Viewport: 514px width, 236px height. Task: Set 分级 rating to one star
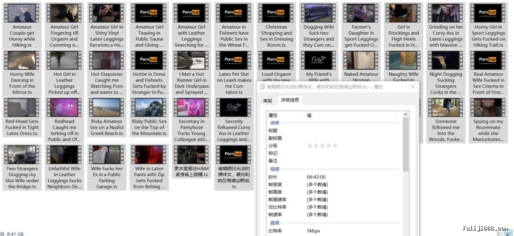pos(309,146)
